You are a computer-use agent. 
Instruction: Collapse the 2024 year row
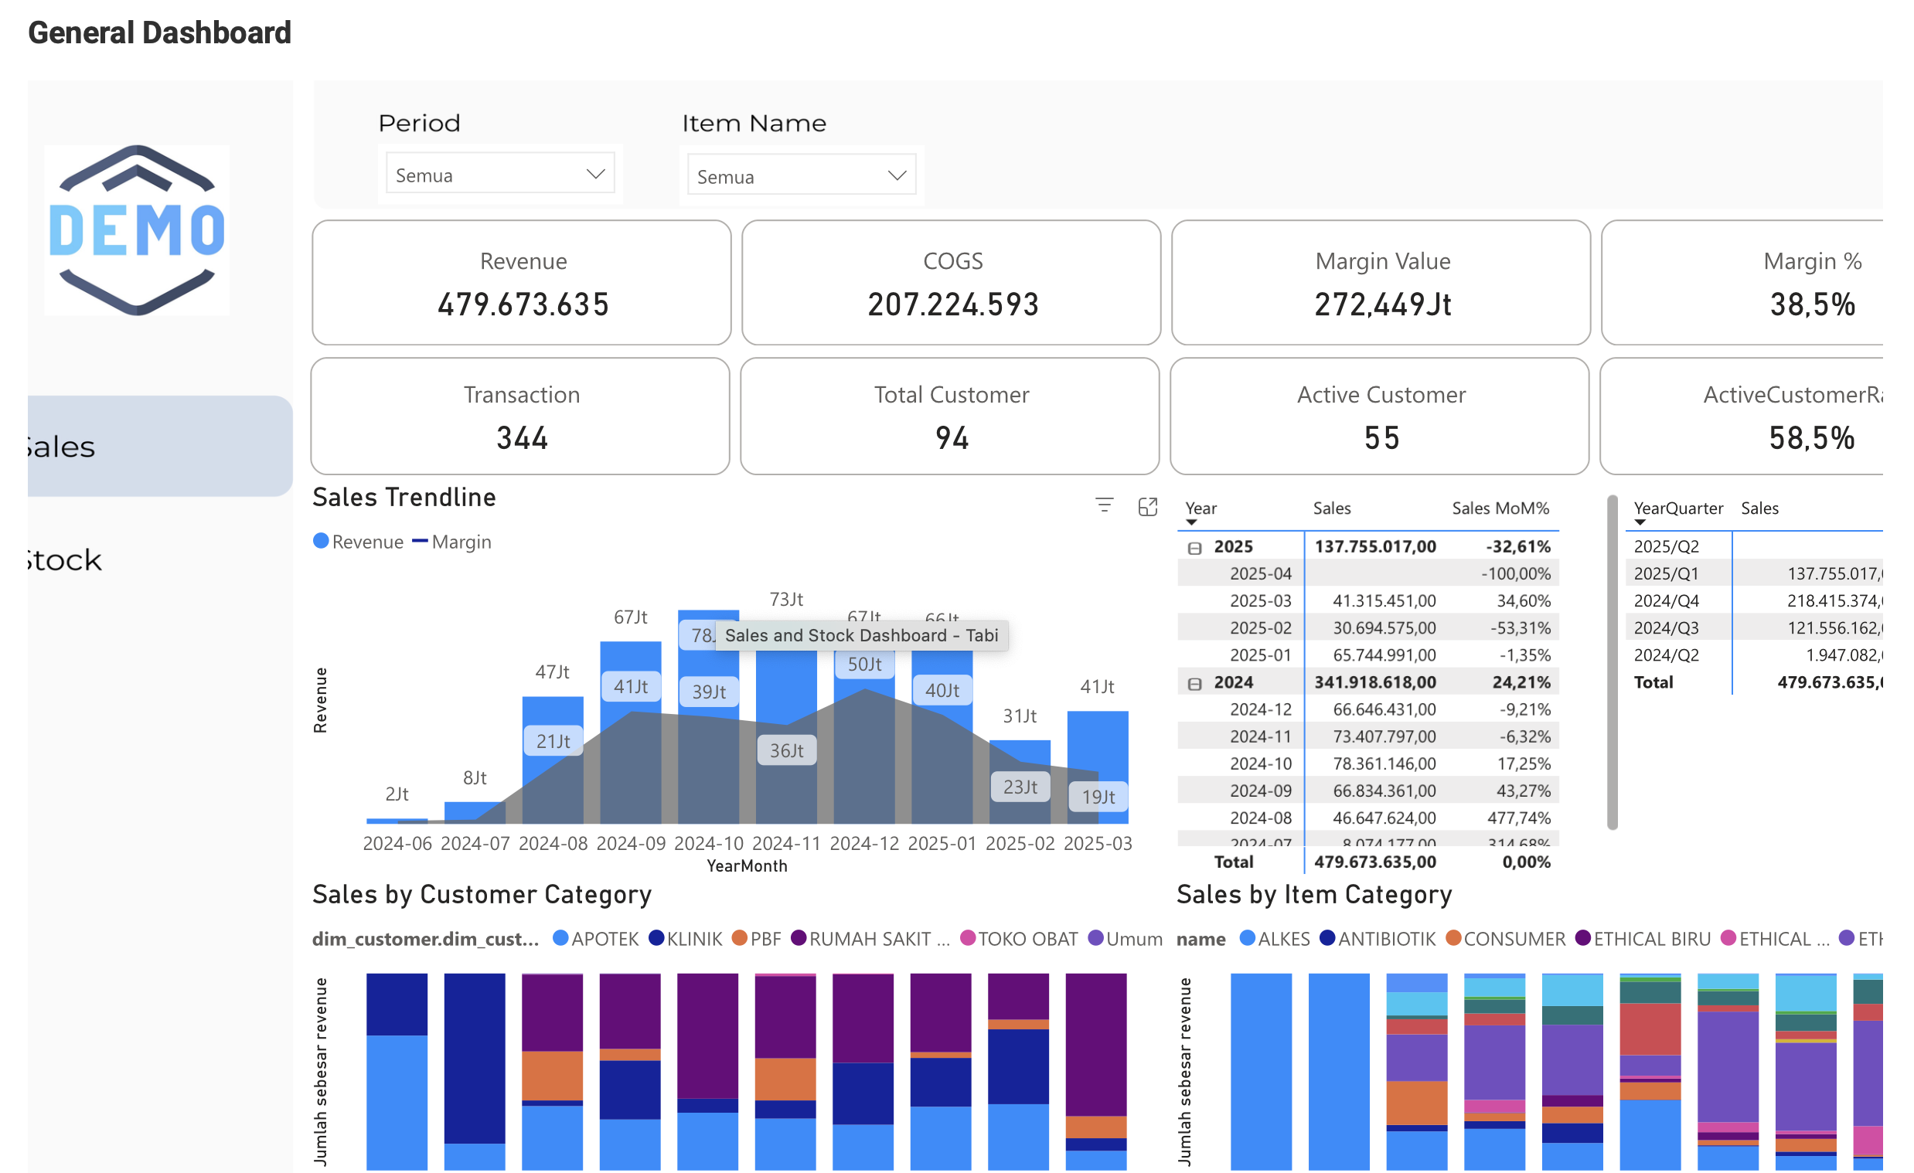1194,684
